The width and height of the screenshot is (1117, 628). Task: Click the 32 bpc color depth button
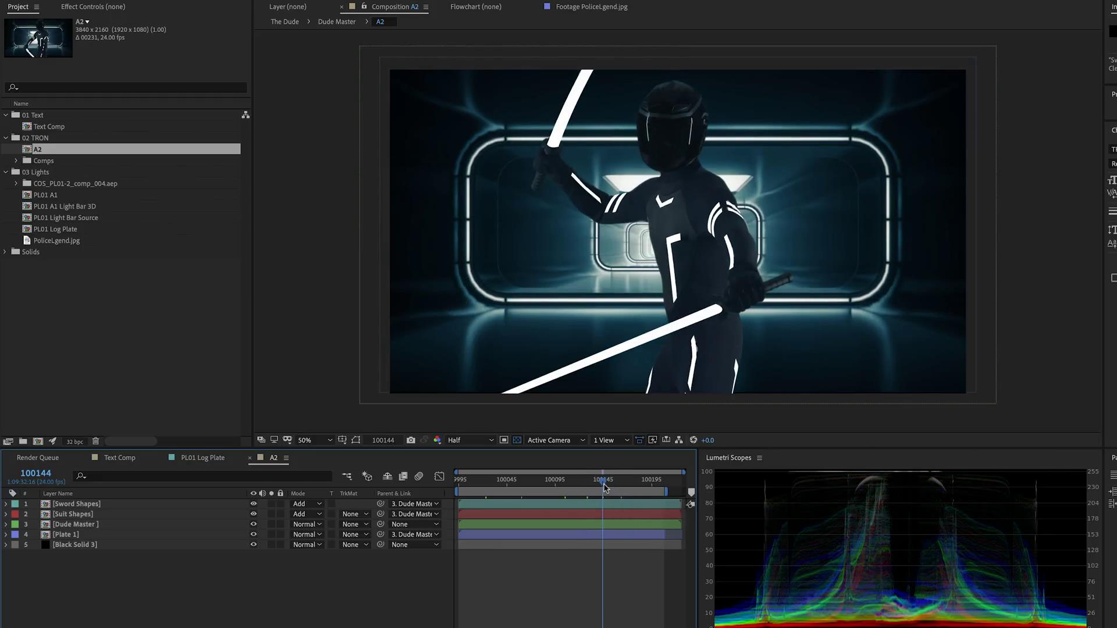coord(74,441)
